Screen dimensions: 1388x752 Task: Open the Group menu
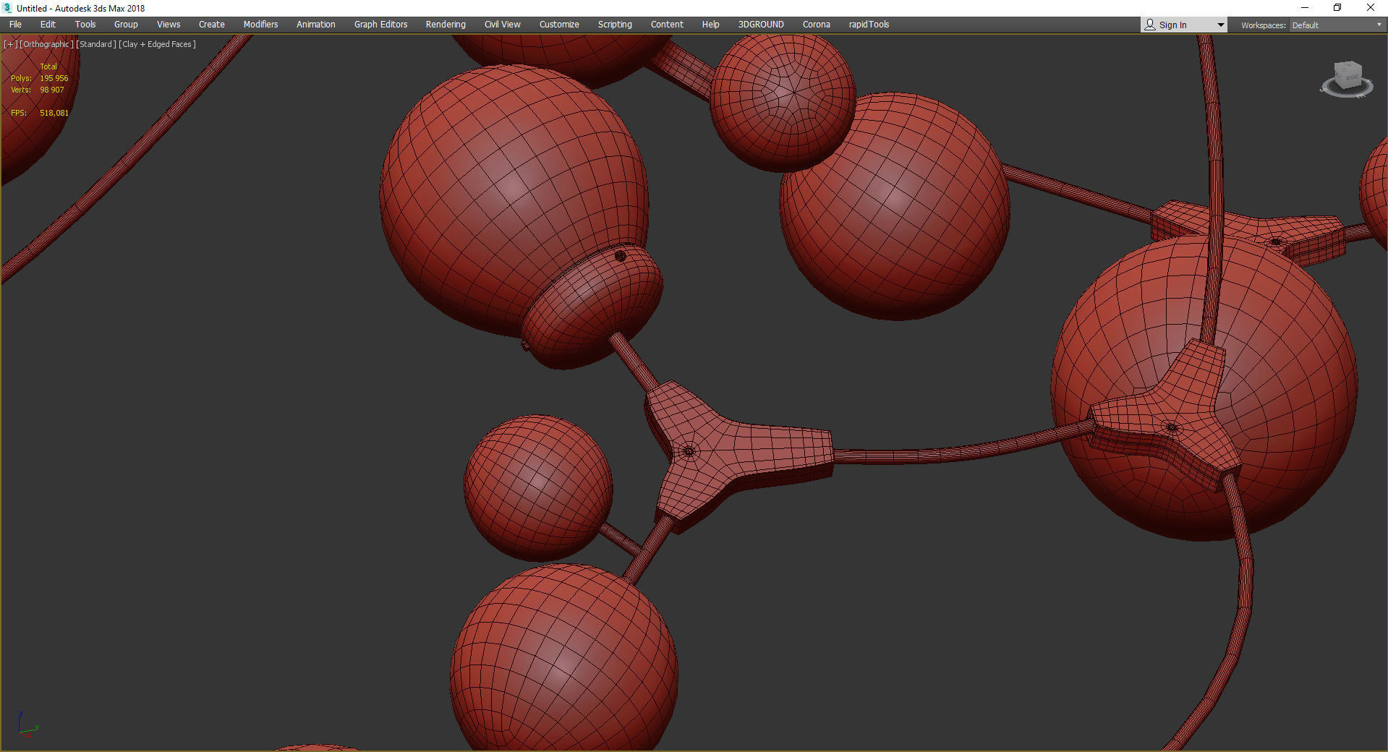(x=126, y=25)
